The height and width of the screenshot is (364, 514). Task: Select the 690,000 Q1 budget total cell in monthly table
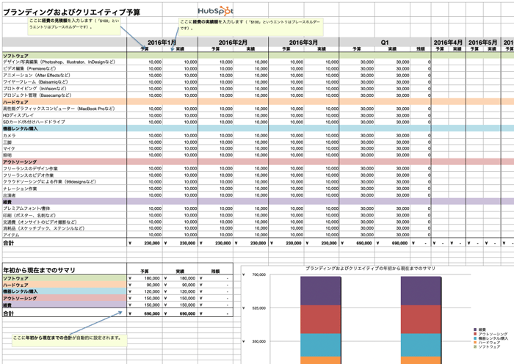click(357, 243)
